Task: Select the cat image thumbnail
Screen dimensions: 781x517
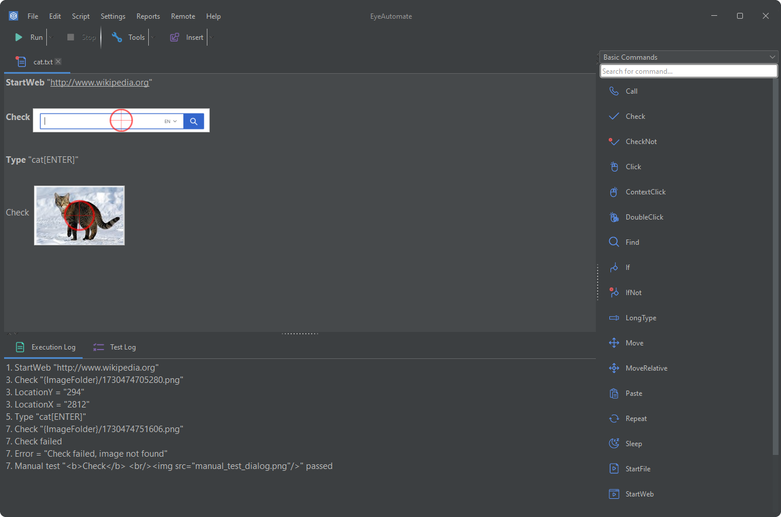Action: (80, 215)
